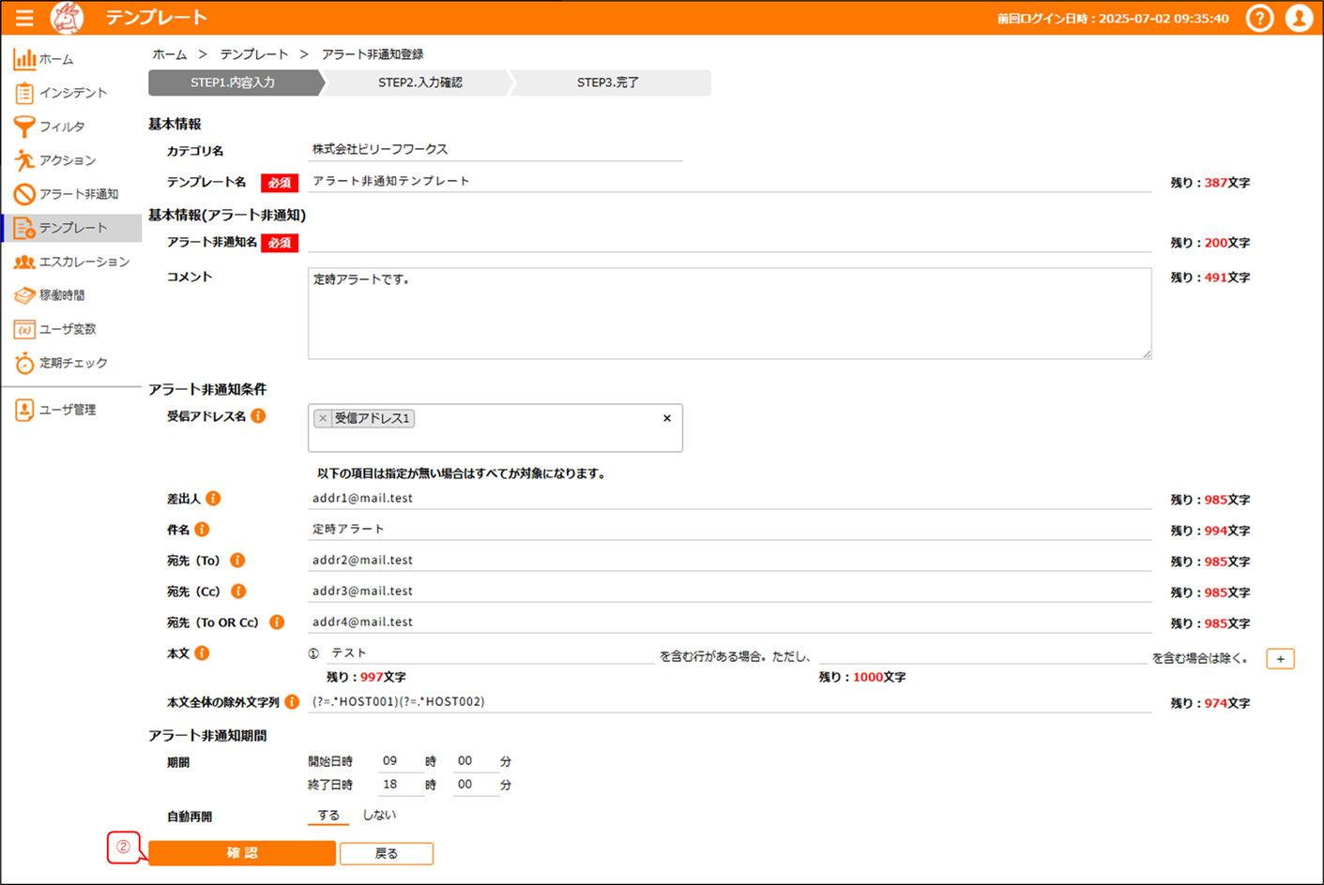The image size is (1324, 885).
Task: Select the STEP2.入力確認 step tab
Action: point(420,82)
